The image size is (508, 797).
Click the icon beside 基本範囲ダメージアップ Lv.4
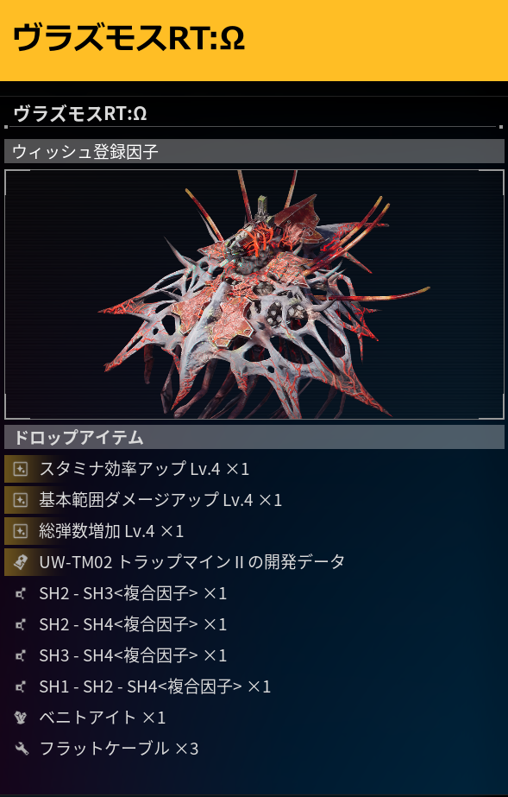[21, 500]
